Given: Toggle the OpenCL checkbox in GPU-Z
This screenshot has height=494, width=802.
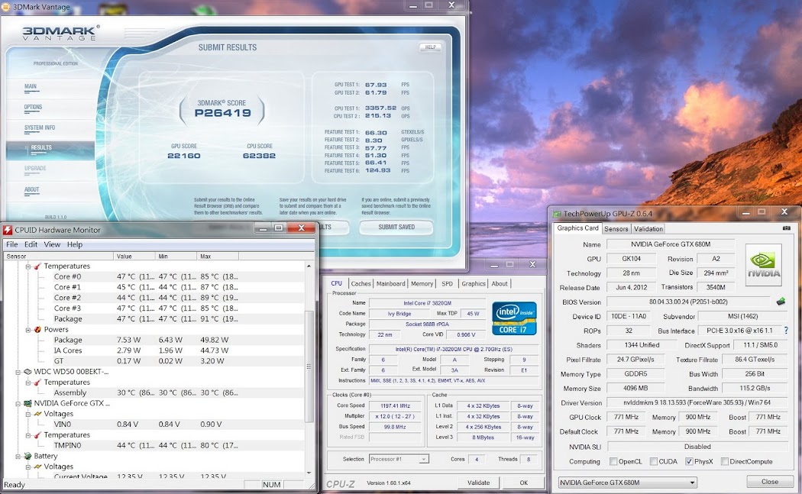Looking at the screenshot, I should click(613, 461).
